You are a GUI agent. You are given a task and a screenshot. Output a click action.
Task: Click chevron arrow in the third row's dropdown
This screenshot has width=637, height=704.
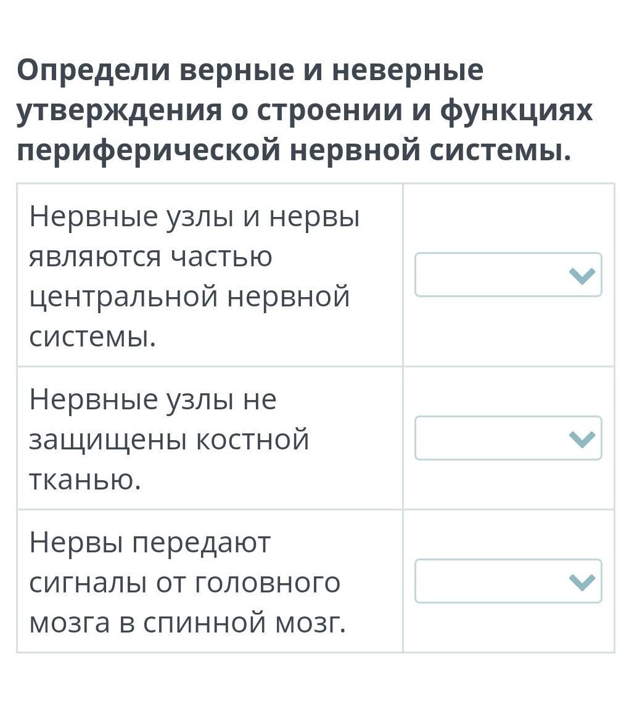(x=583, y=581)
